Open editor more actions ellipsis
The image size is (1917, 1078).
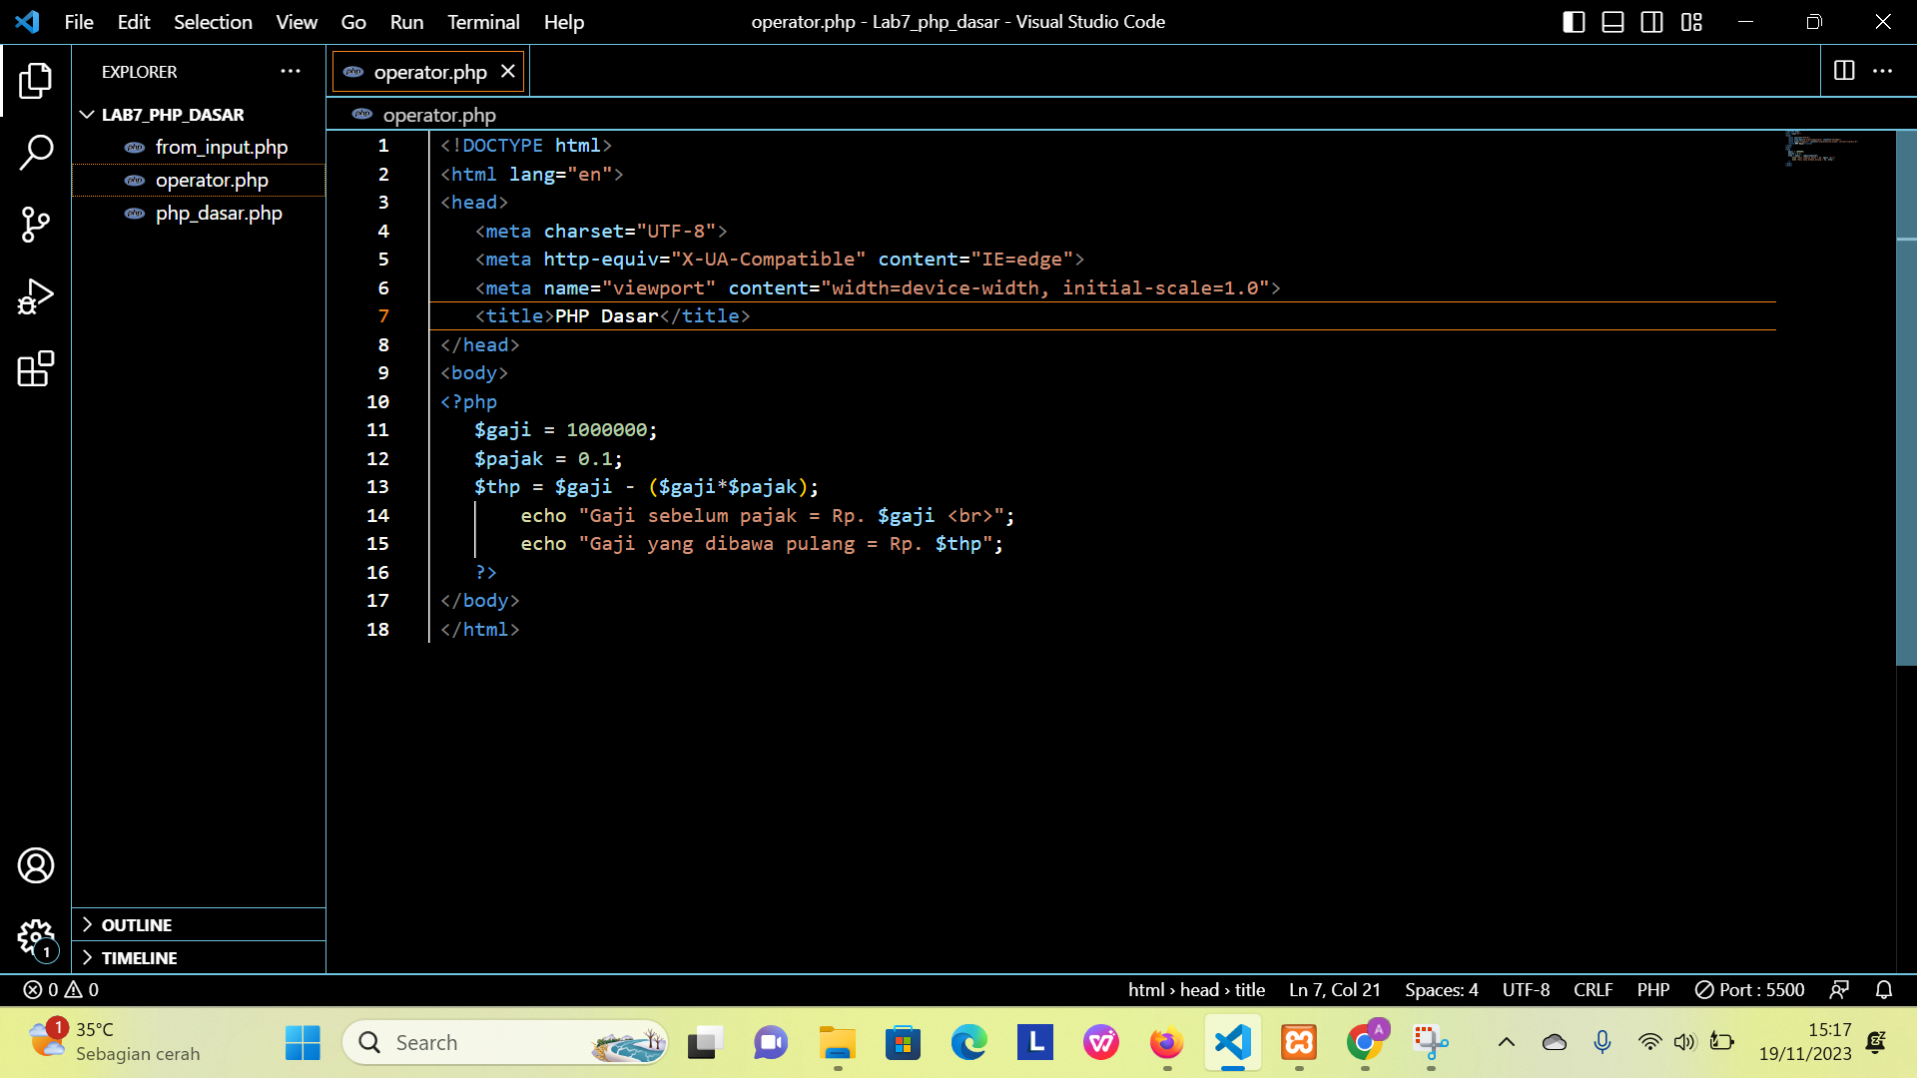1882,71
